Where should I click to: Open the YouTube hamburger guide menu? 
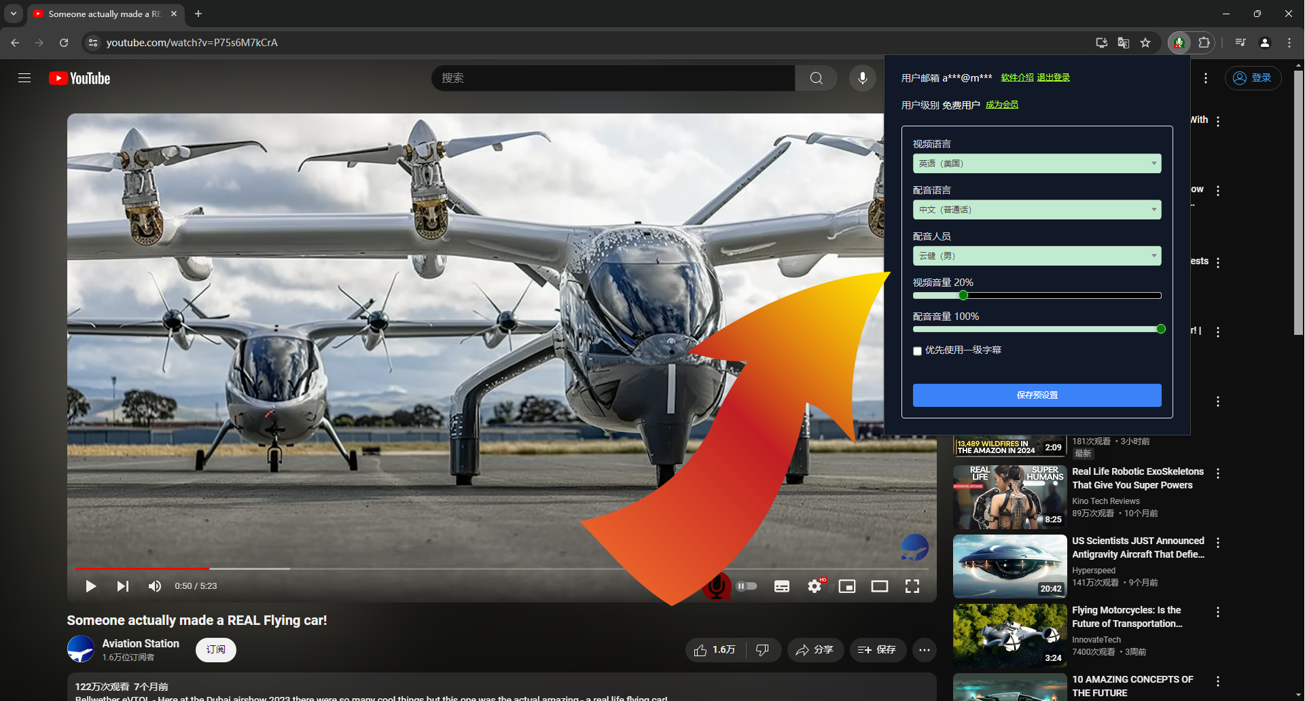24,78
